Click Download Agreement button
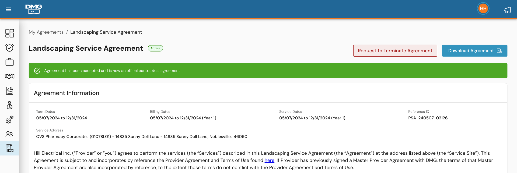This screenshot has height=173, width=517. [x=474, y=51]
